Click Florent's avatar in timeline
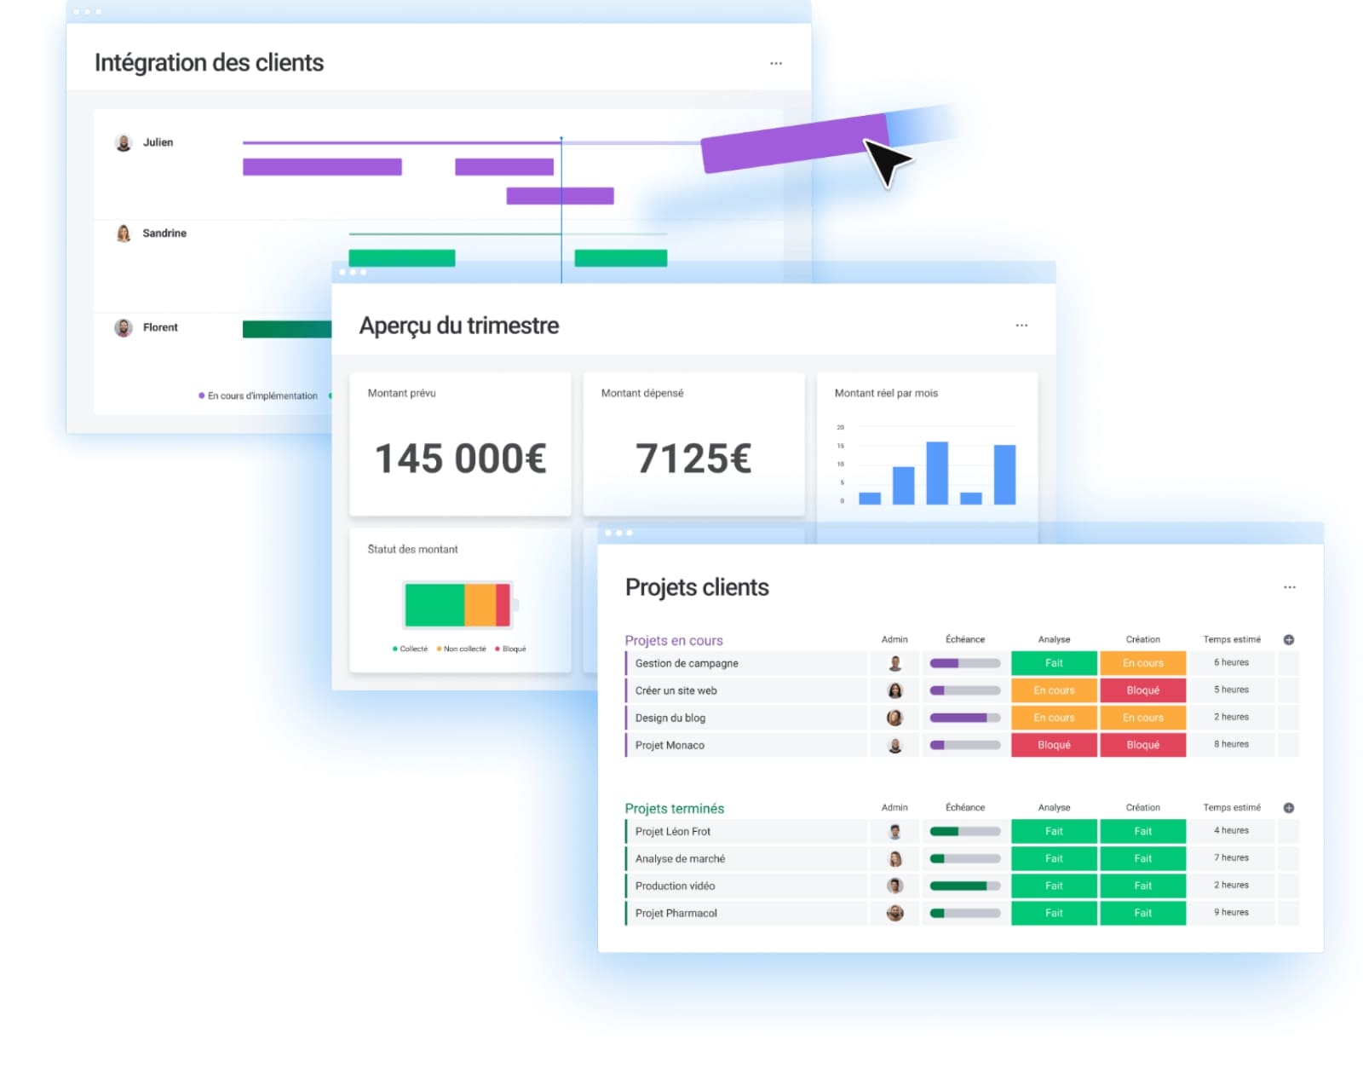 pyautogui.click(x=124, y=327)
